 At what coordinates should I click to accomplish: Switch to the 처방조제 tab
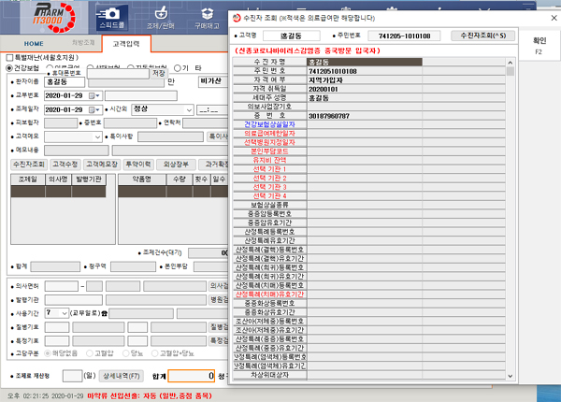point(83,43)
